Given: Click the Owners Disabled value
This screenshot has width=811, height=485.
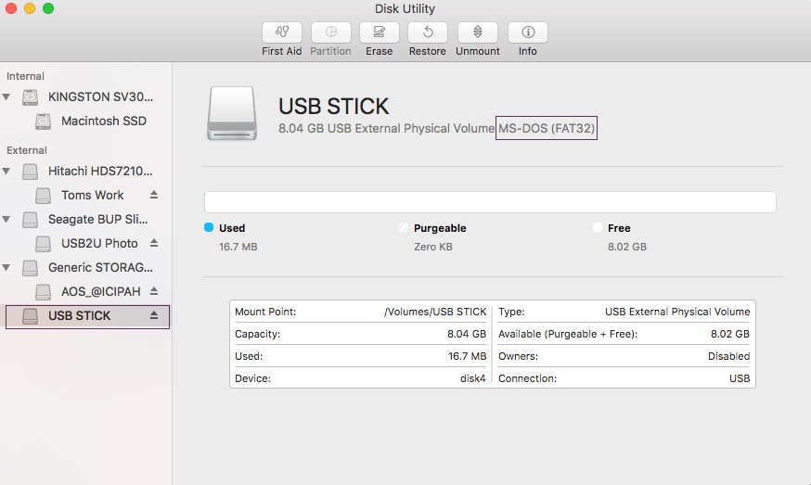Looking at the screenshot, I should 728,356.
